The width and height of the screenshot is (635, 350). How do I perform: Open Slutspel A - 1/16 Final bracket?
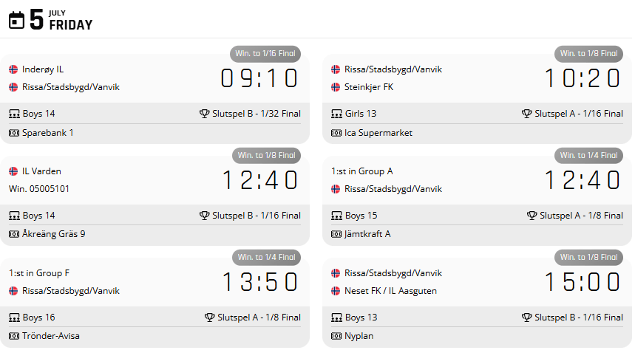pos(578,114)
